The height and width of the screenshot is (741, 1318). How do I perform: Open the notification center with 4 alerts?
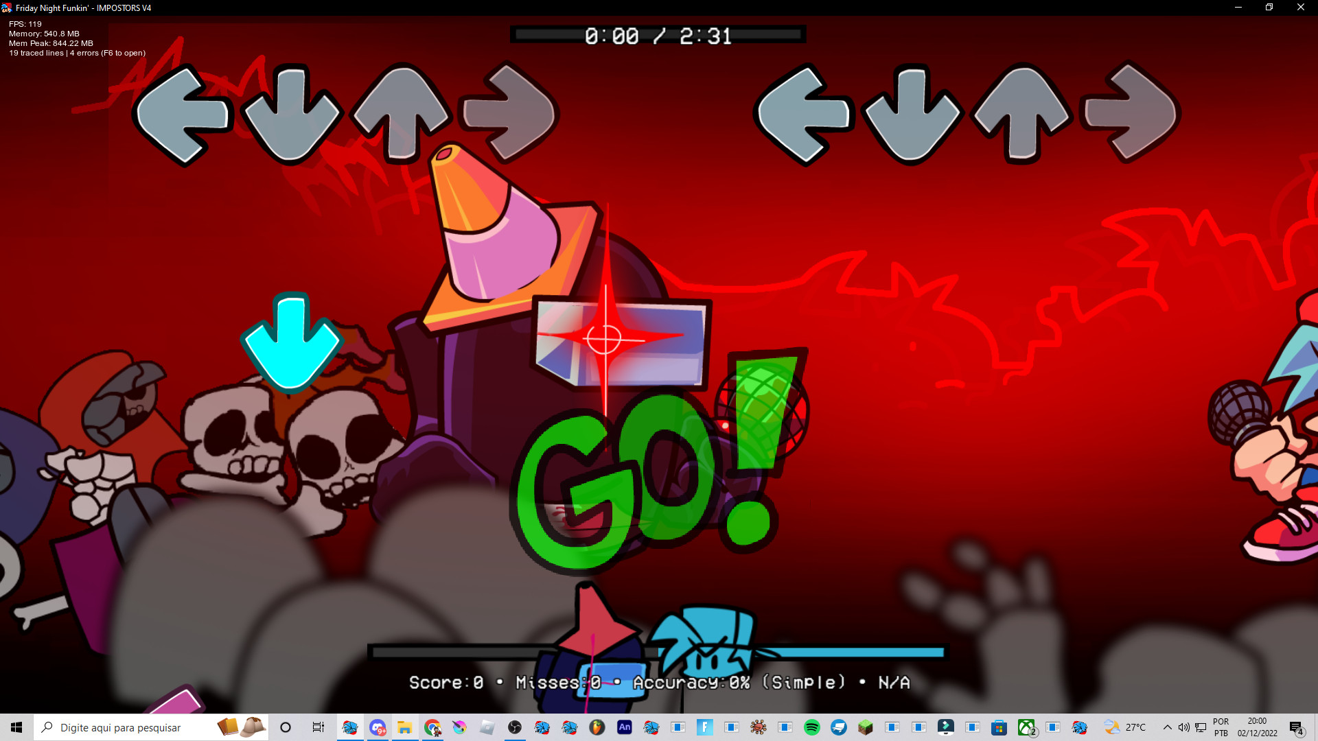(x=1297, y=727)
